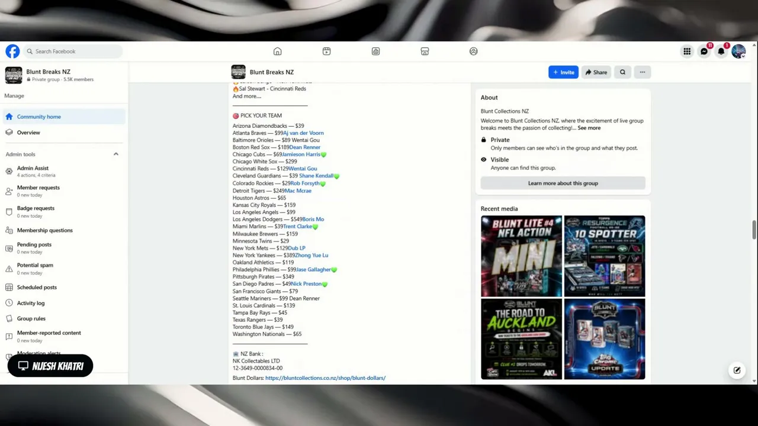
Task: Click the Scheduled posts calendar icon
Action: [9, 288]
